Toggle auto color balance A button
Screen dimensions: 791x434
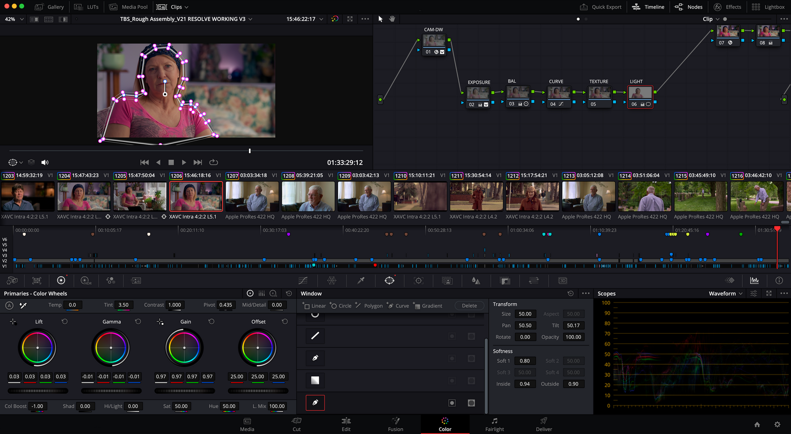(9, 305)
